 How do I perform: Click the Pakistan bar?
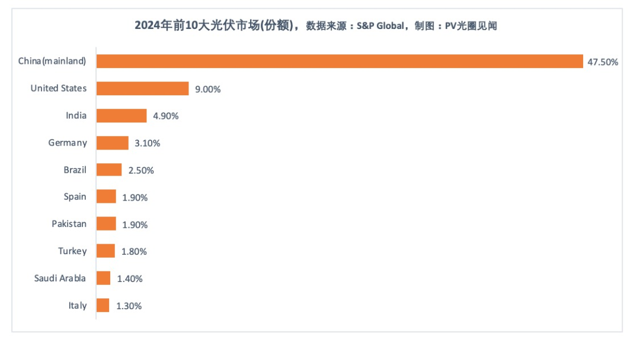point(106,224)
